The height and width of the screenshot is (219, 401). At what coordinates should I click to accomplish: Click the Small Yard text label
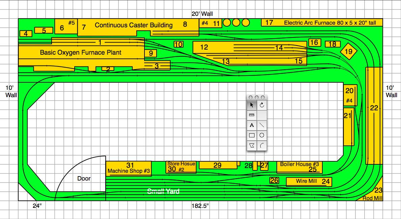pyautogui.click(x=163, y=191)
